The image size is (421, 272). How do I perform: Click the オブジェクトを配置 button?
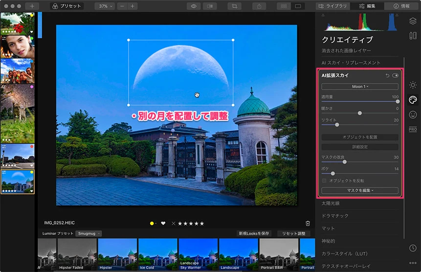pos(360,137)
